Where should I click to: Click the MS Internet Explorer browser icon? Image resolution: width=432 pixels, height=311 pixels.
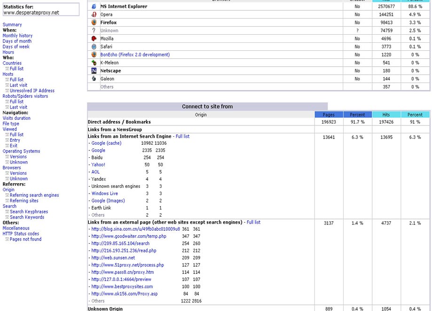pos(94,6)
